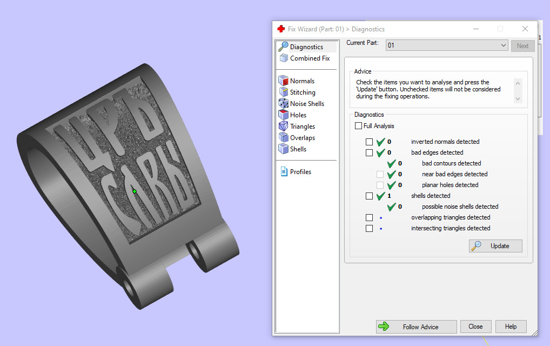The image size is (550, 346).
Task: Check intersecting triangles detected option
Action: [x=369, y=229]
